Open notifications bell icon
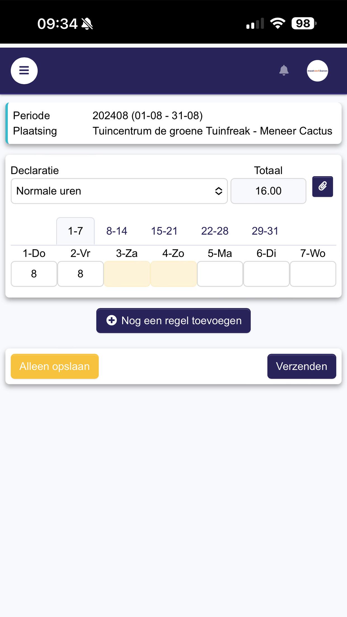347x617 pixels. click(x=284, y=70)
